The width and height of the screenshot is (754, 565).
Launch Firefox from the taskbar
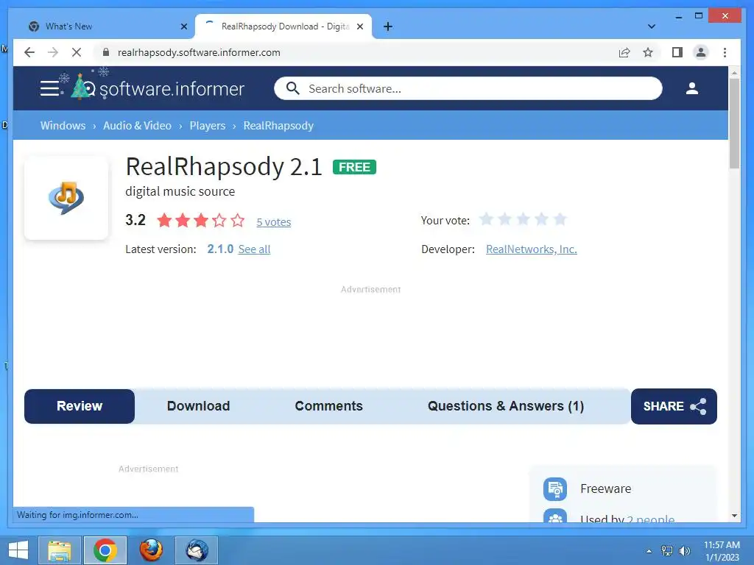tap(151, 550)
